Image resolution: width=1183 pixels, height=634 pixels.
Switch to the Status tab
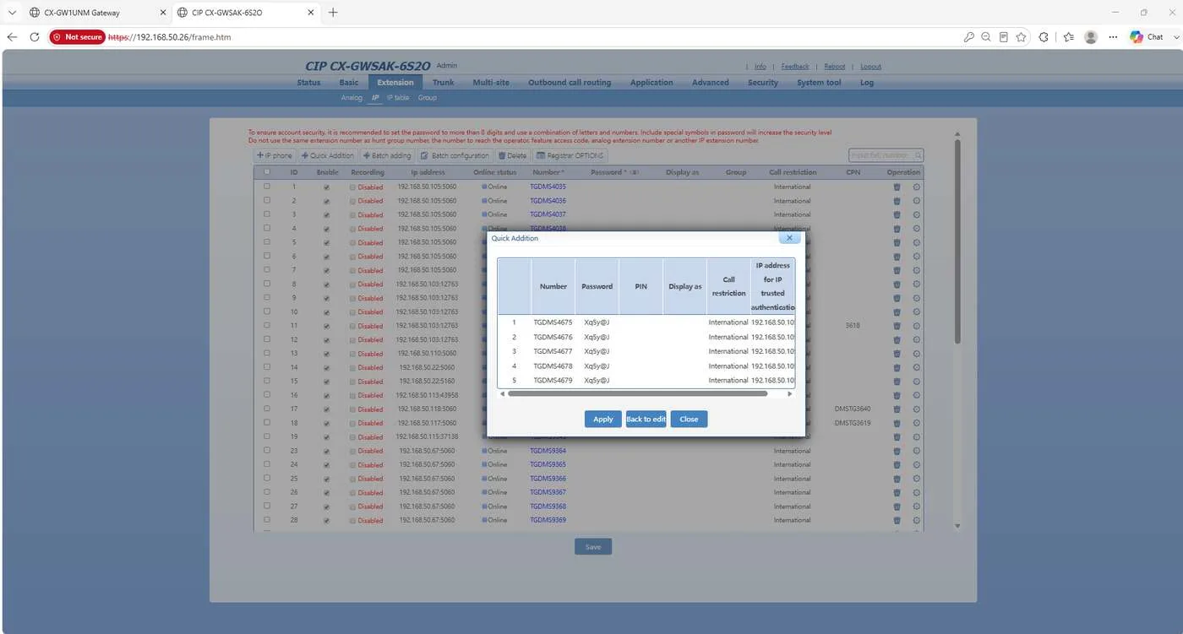tap(308, 83)
